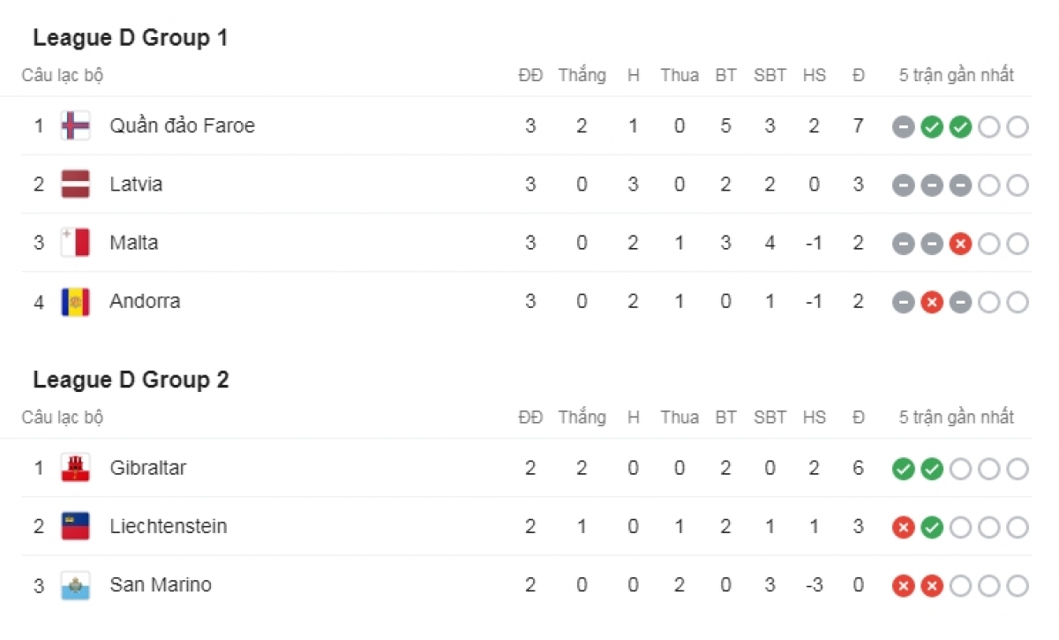
Task: Open the Quần đảo Faroe team link
Action: 182,126
